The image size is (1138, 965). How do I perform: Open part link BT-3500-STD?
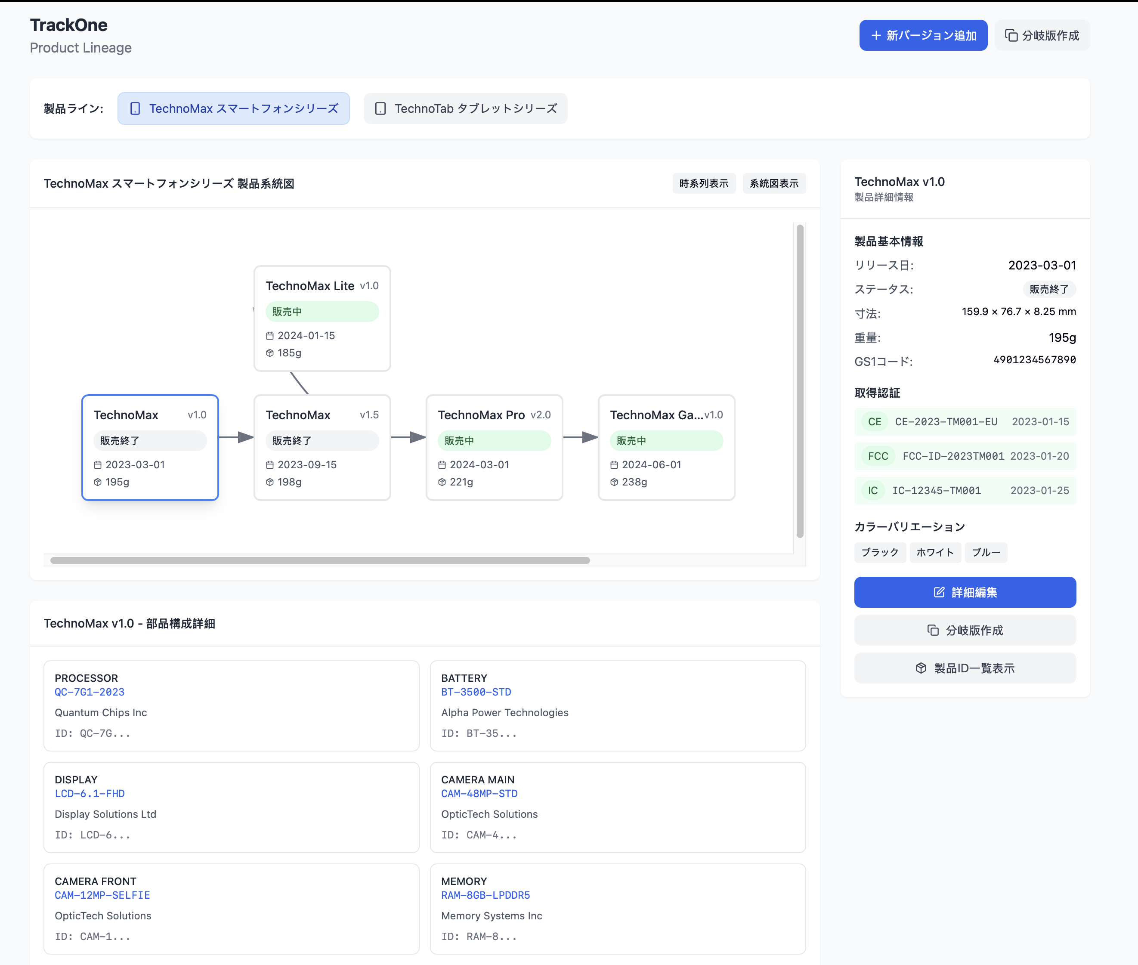click(476, 692)
